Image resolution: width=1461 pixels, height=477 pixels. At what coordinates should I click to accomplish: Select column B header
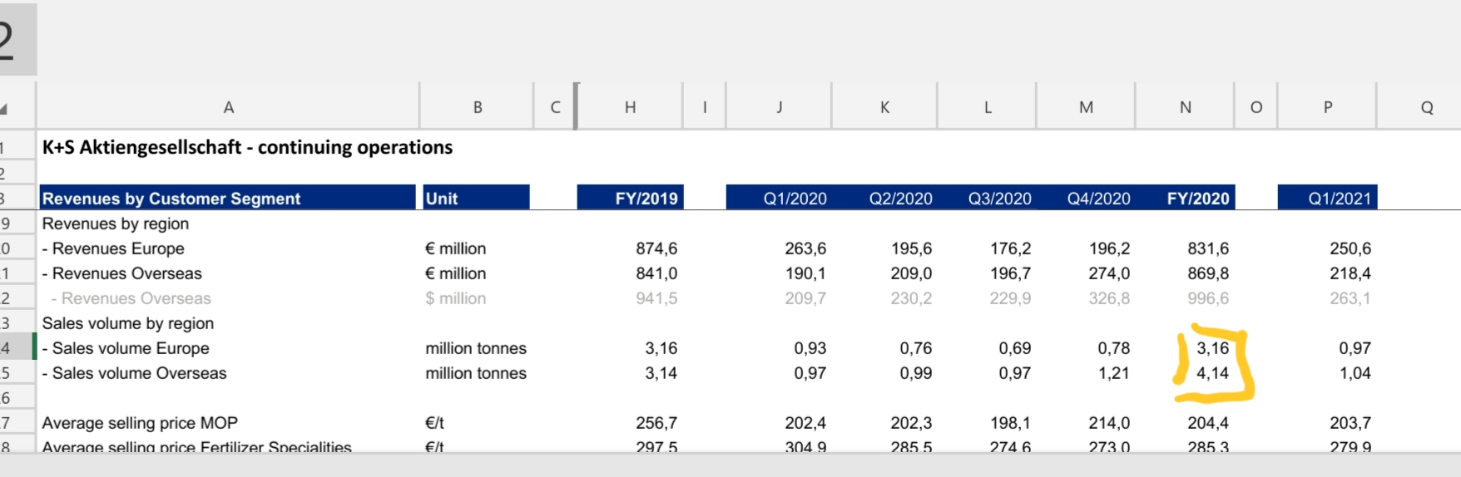point(477,107)
